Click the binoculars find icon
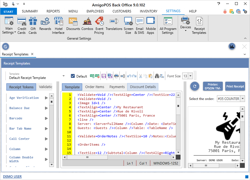The width and height of the screenshot is (250, 180). coord(157,76)
